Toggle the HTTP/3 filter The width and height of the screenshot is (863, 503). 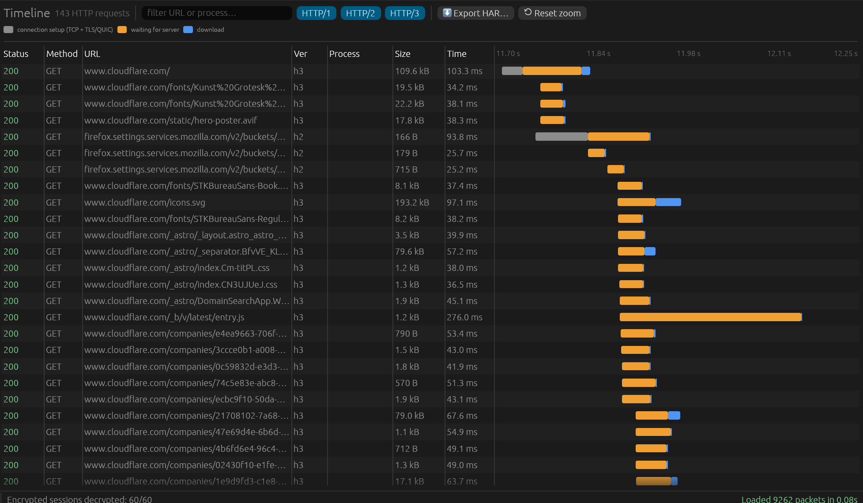[x=404, y=13]
